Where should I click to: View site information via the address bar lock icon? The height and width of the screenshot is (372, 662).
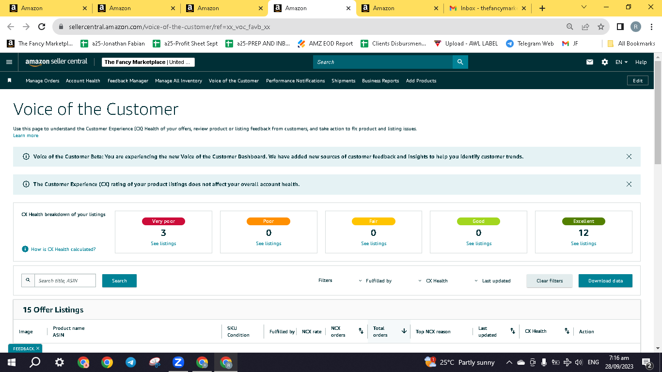tap(61, 27)
